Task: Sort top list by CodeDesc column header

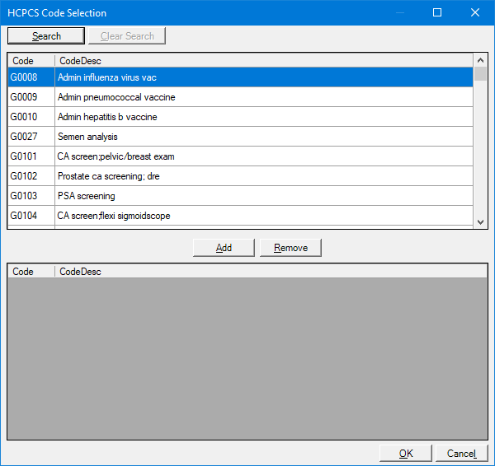Action: [264, 60]
